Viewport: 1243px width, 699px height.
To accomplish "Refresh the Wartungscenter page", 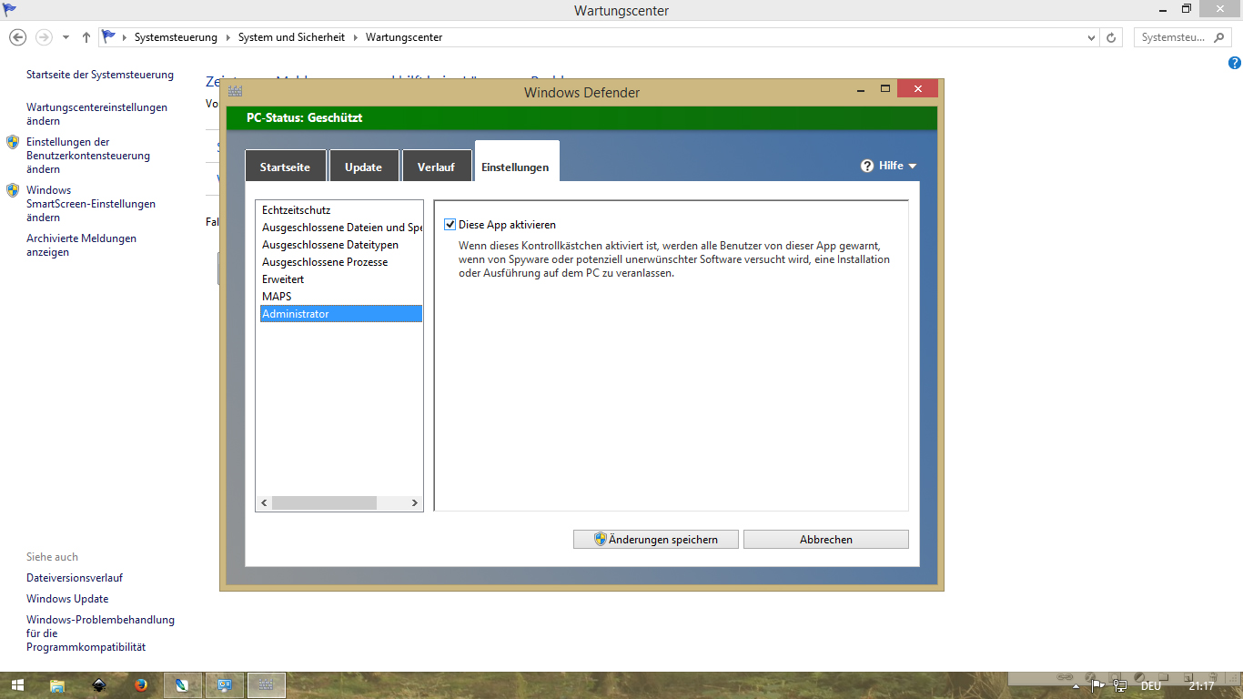I will click(1111, 37).
